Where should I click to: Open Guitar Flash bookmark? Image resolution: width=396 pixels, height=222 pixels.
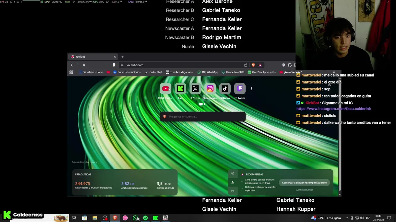(153, 72)
